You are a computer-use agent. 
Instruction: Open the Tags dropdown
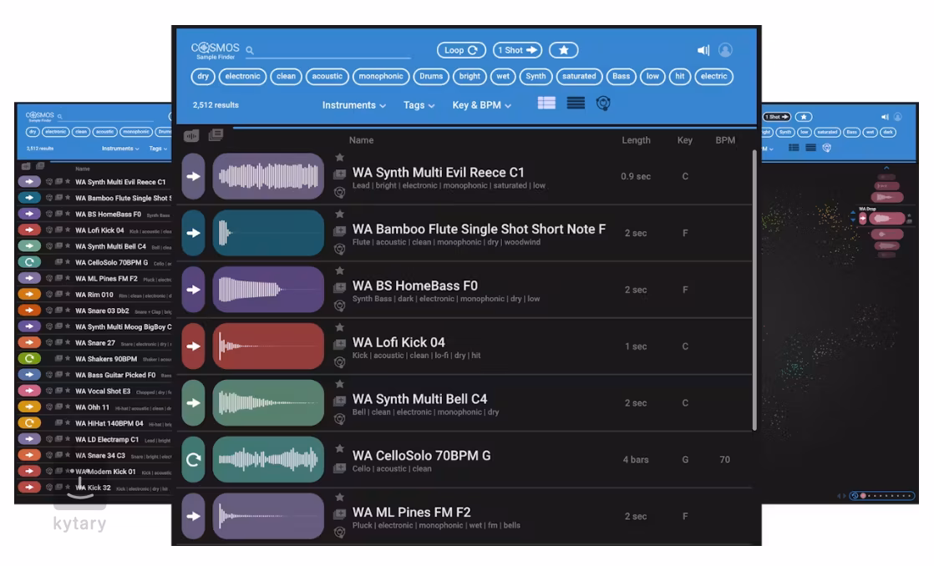419,105
